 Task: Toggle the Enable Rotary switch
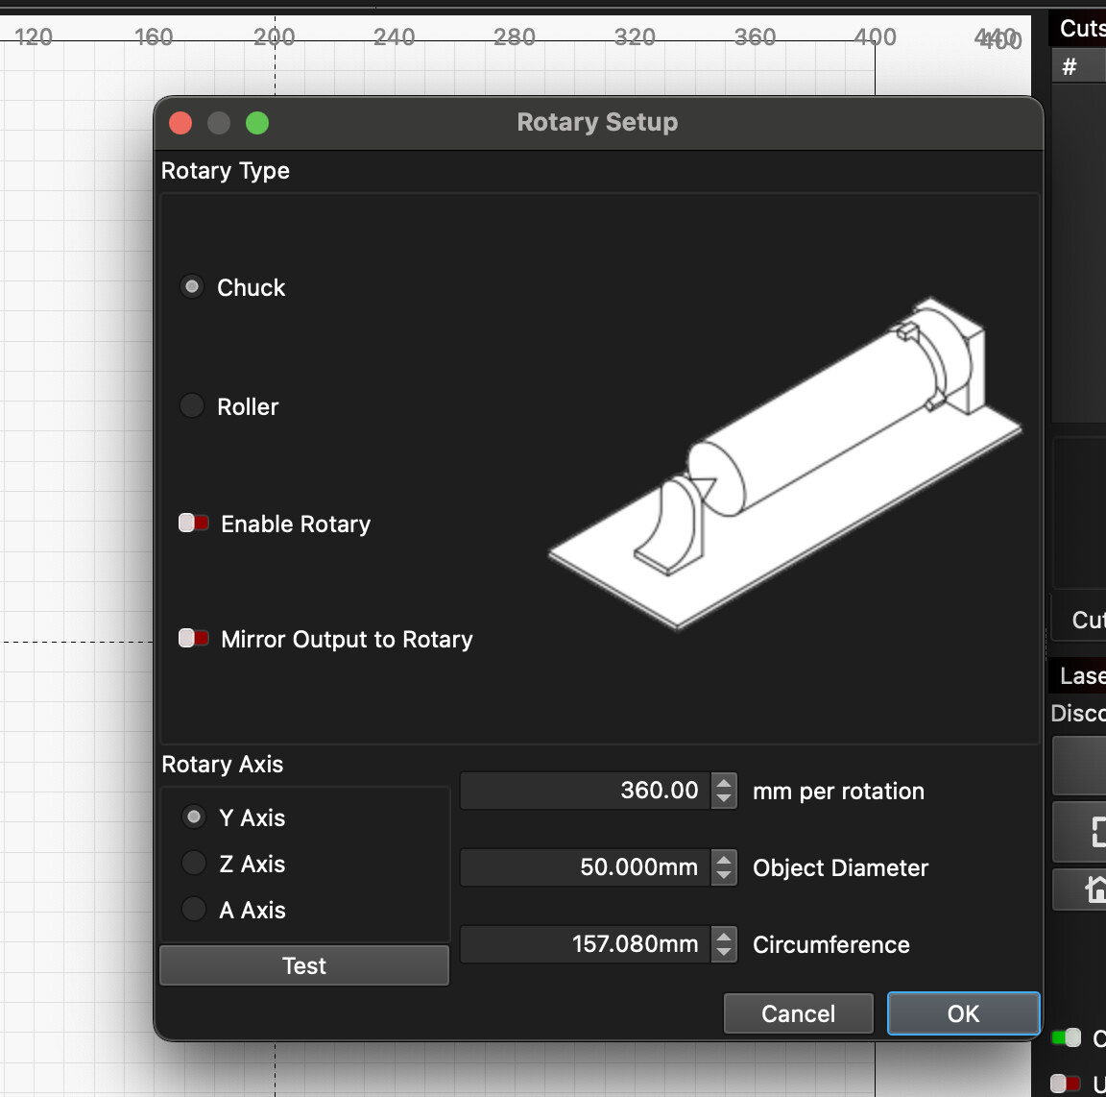pyautogui.click(x=194, y=524)
